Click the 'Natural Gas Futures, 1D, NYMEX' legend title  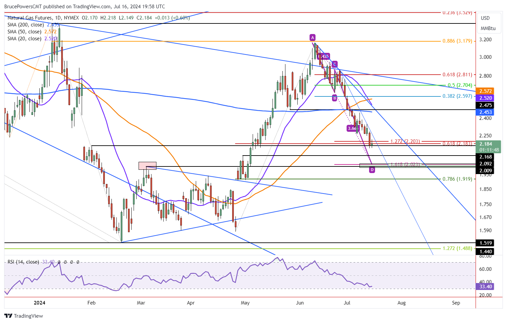[x=43, y=18]
